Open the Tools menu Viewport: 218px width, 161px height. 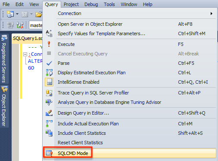pyautogui.click(x=109, y=4)
